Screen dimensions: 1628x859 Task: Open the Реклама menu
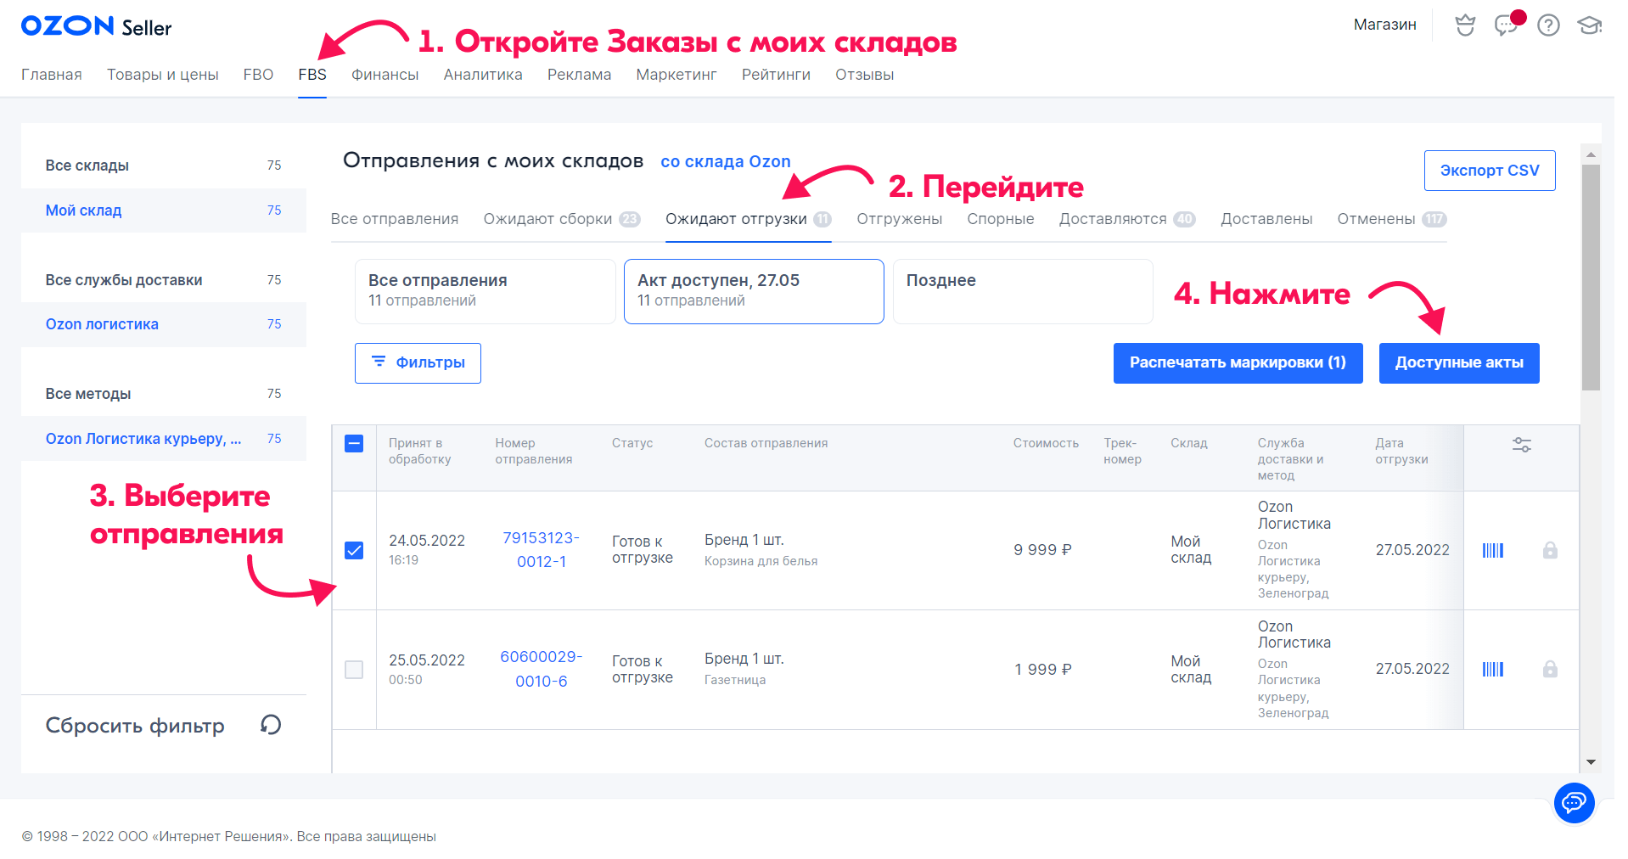click(580, 75)
